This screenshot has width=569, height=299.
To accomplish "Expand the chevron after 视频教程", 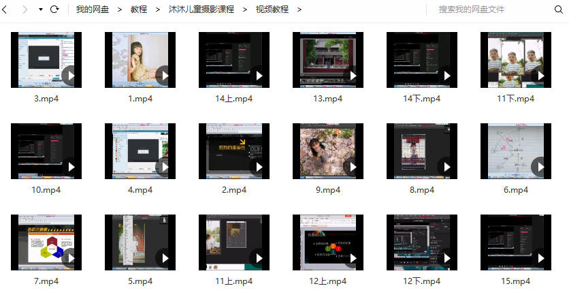I will pyautogui.click(x=299, y=10).
